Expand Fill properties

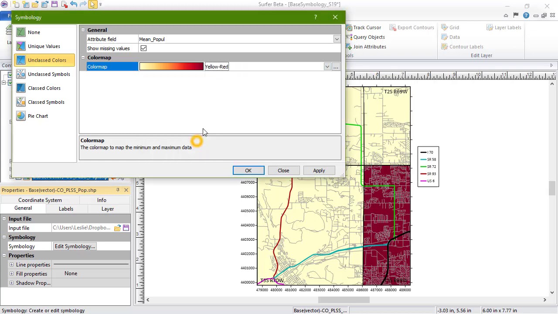coord(11,274)
